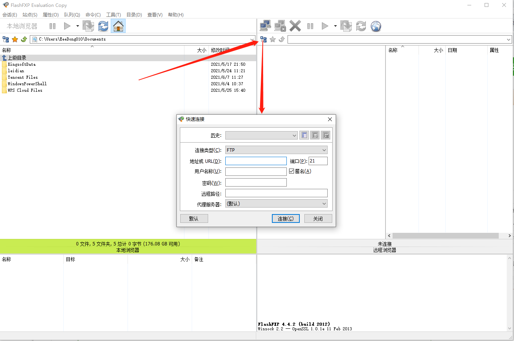The height and width of the screenshot is (341, 514).
Task: Open the 工具(T) menu
Action: 113,15
